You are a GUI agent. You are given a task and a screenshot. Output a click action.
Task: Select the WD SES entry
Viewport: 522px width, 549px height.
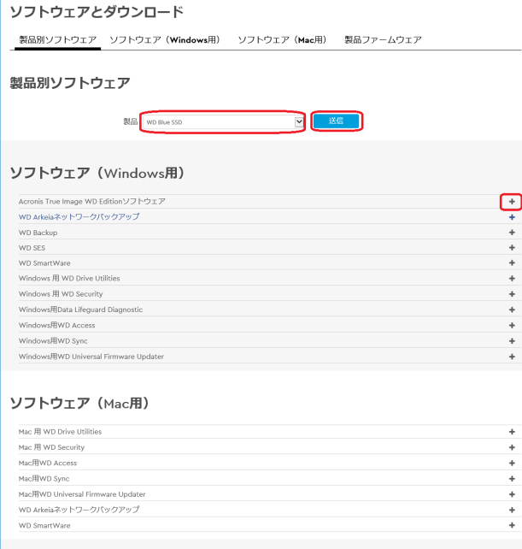[x=32, y=248]
